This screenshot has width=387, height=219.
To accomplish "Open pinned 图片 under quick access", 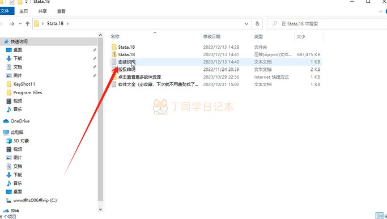I will pos(18,75).
